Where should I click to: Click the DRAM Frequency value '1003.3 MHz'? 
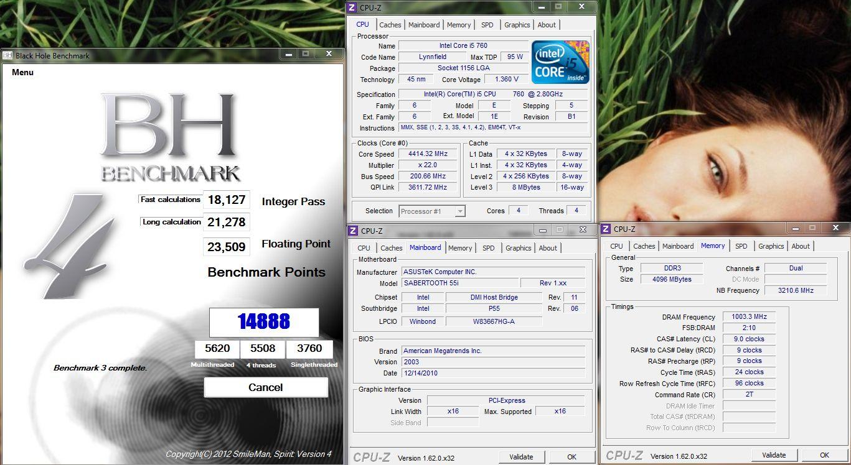(750, 317)
